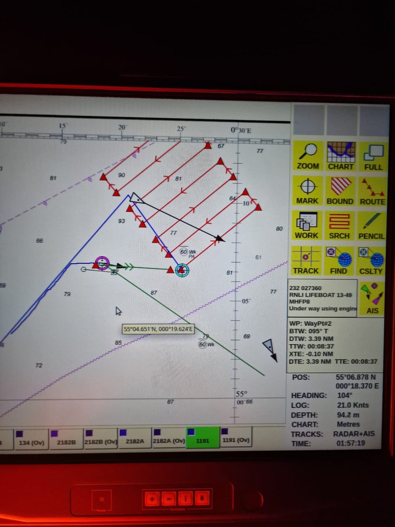Select the 2182A chart tab

(135, 438)
